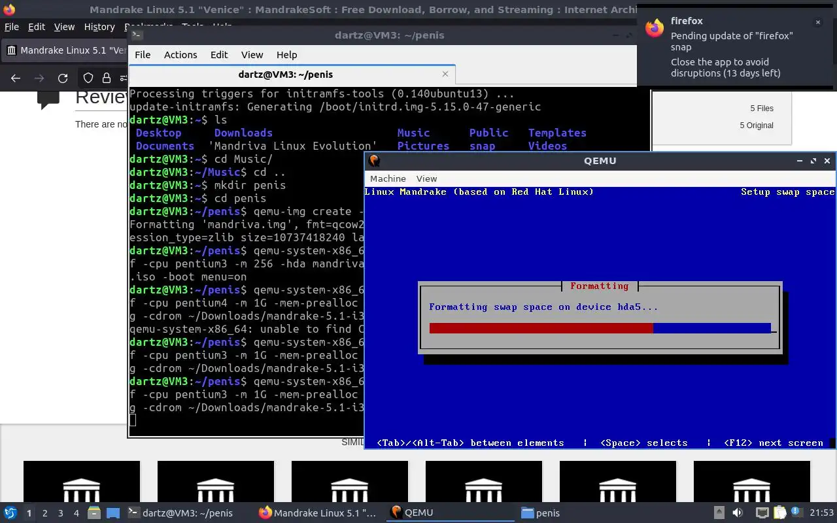Click the volume speaker tray icon

click(x=738, y=513)
